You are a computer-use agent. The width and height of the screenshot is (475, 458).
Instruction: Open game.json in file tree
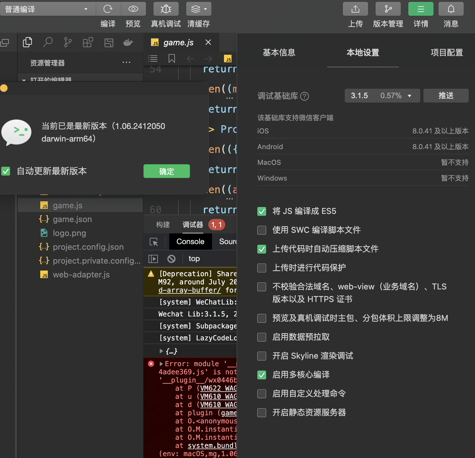click(x=80, y=219)
